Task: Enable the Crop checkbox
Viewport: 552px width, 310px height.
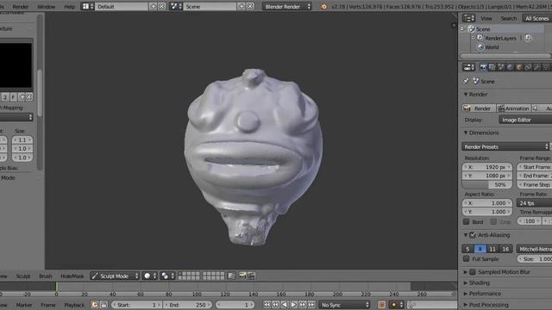Action: point(493,222)
